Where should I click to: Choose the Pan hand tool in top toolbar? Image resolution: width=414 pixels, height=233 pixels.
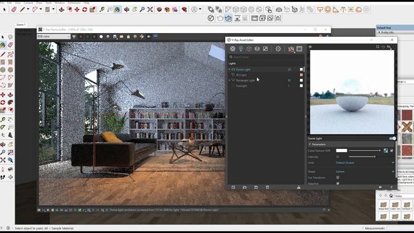tap(135, 10)
